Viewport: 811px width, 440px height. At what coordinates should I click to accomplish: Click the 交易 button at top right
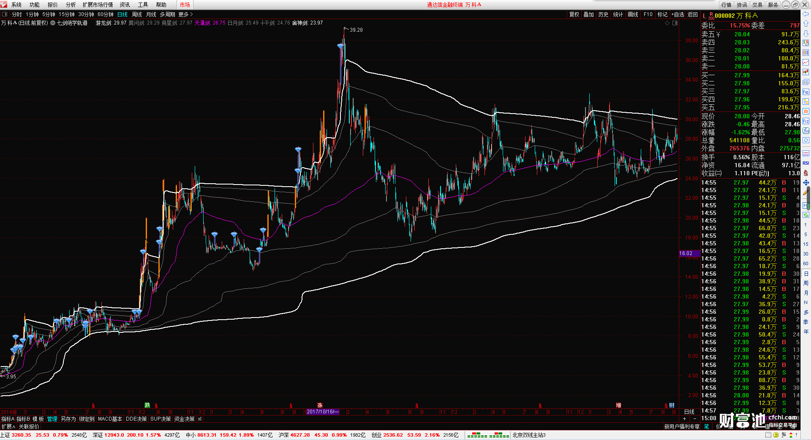757,5
